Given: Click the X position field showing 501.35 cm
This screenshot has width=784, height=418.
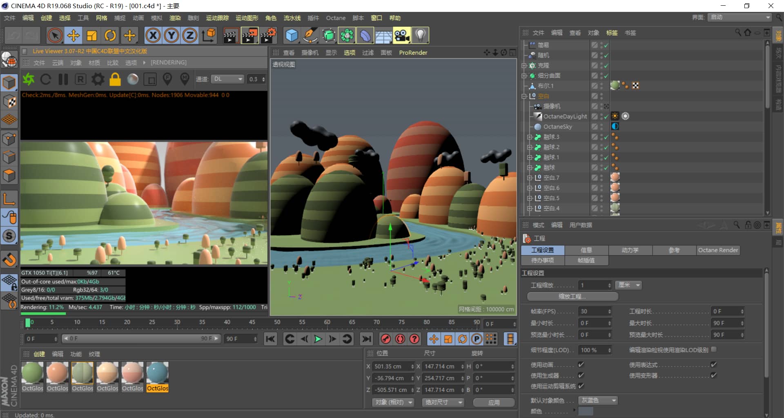Looking at the screenshot, I should tap(393, 367).
